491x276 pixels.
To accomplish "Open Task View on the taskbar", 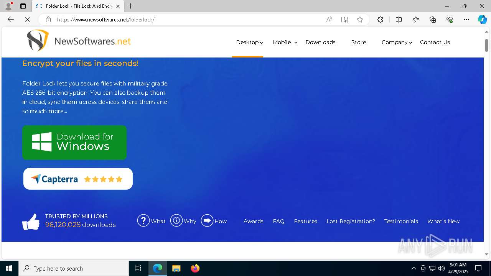I will pyautogui.click(x=138, y=268).
